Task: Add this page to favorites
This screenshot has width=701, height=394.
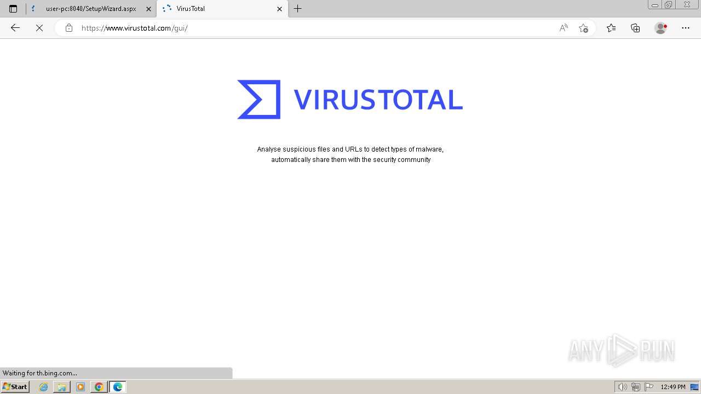Action: click(x=583, y=28)
